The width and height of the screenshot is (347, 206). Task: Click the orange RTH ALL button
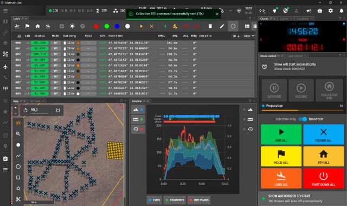(x=324, y=156)
